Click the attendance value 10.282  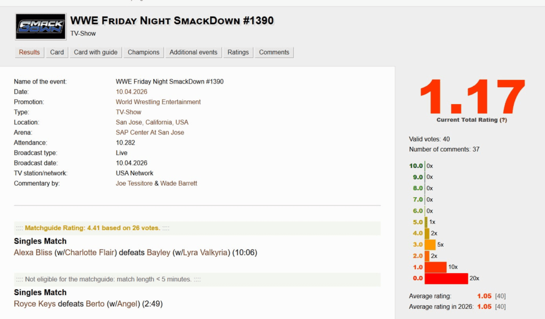click(x=126, y=142)
